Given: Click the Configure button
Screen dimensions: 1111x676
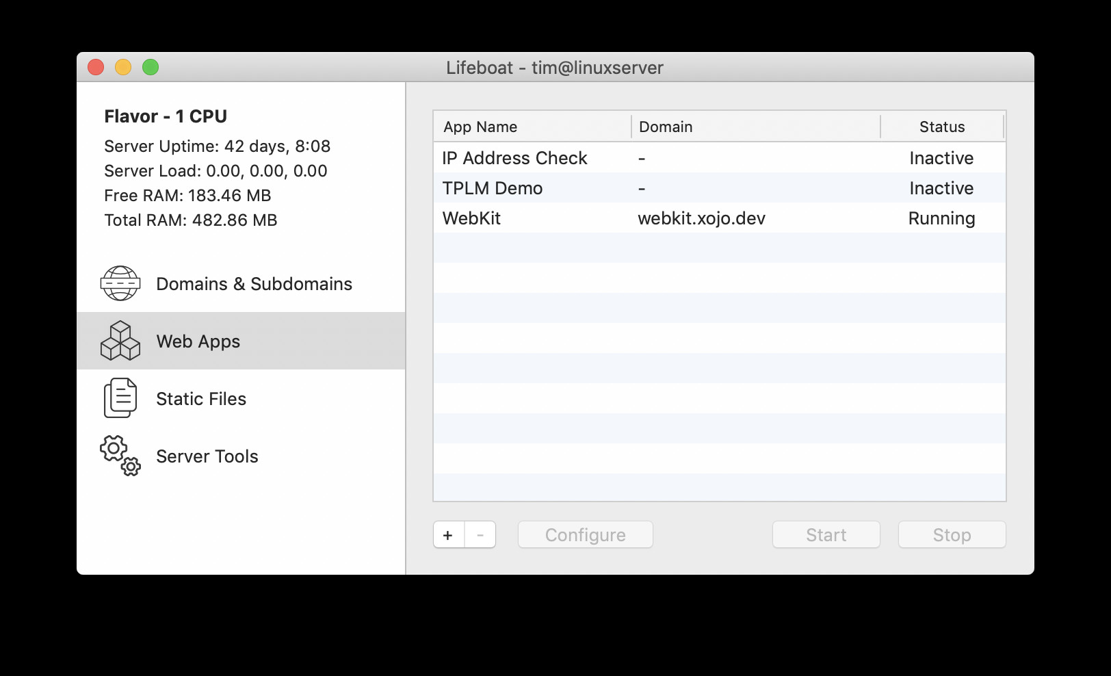Looking at the screenshot, I should point(586,535).
